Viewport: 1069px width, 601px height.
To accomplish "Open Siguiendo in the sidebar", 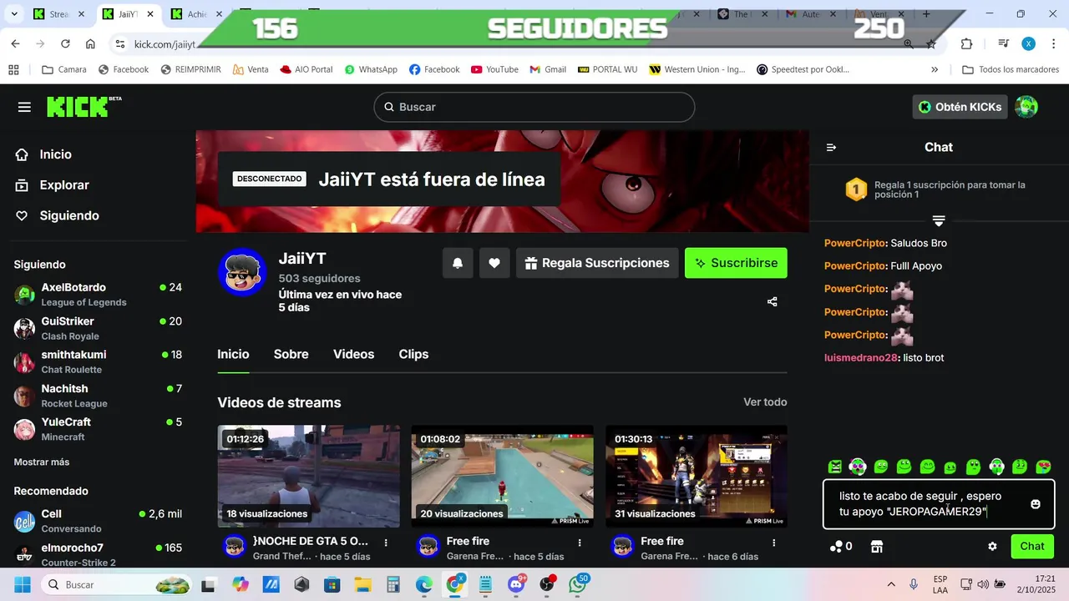I will click(x=58, y=215).
